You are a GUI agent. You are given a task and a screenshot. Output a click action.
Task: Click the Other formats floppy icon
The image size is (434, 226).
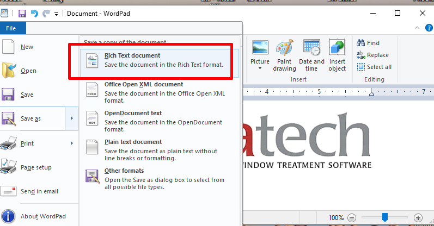point(93,176)
